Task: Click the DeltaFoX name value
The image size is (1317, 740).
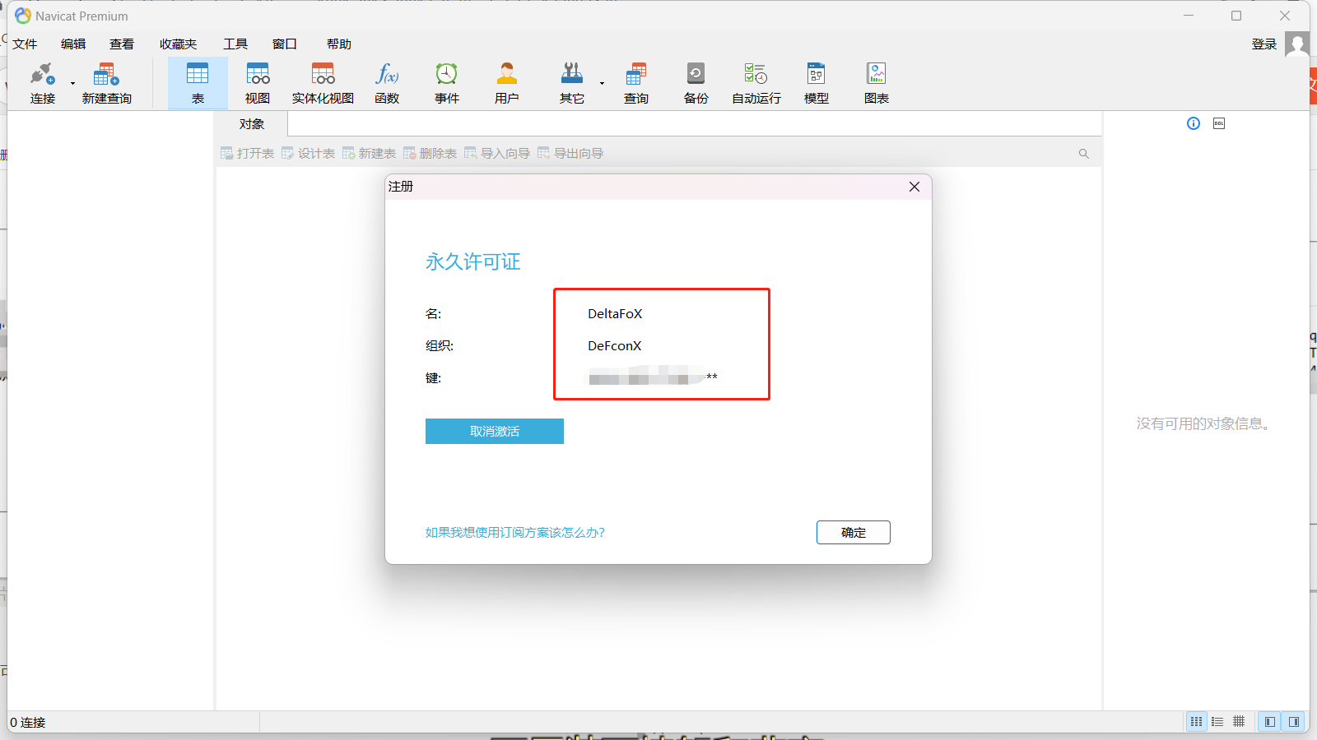Action: point(615,314)
